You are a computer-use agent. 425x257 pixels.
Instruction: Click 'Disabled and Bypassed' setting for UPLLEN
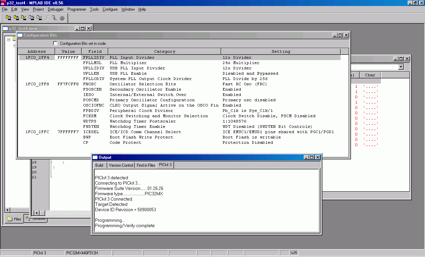[250, 73]
